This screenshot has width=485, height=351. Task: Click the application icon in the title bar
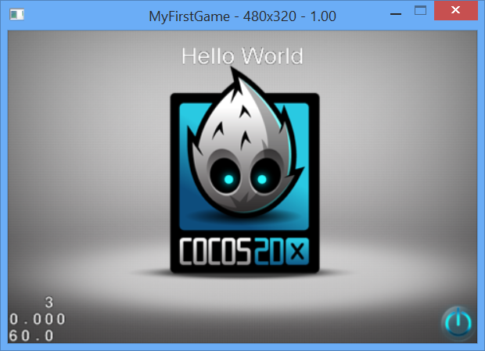[16, 14]
